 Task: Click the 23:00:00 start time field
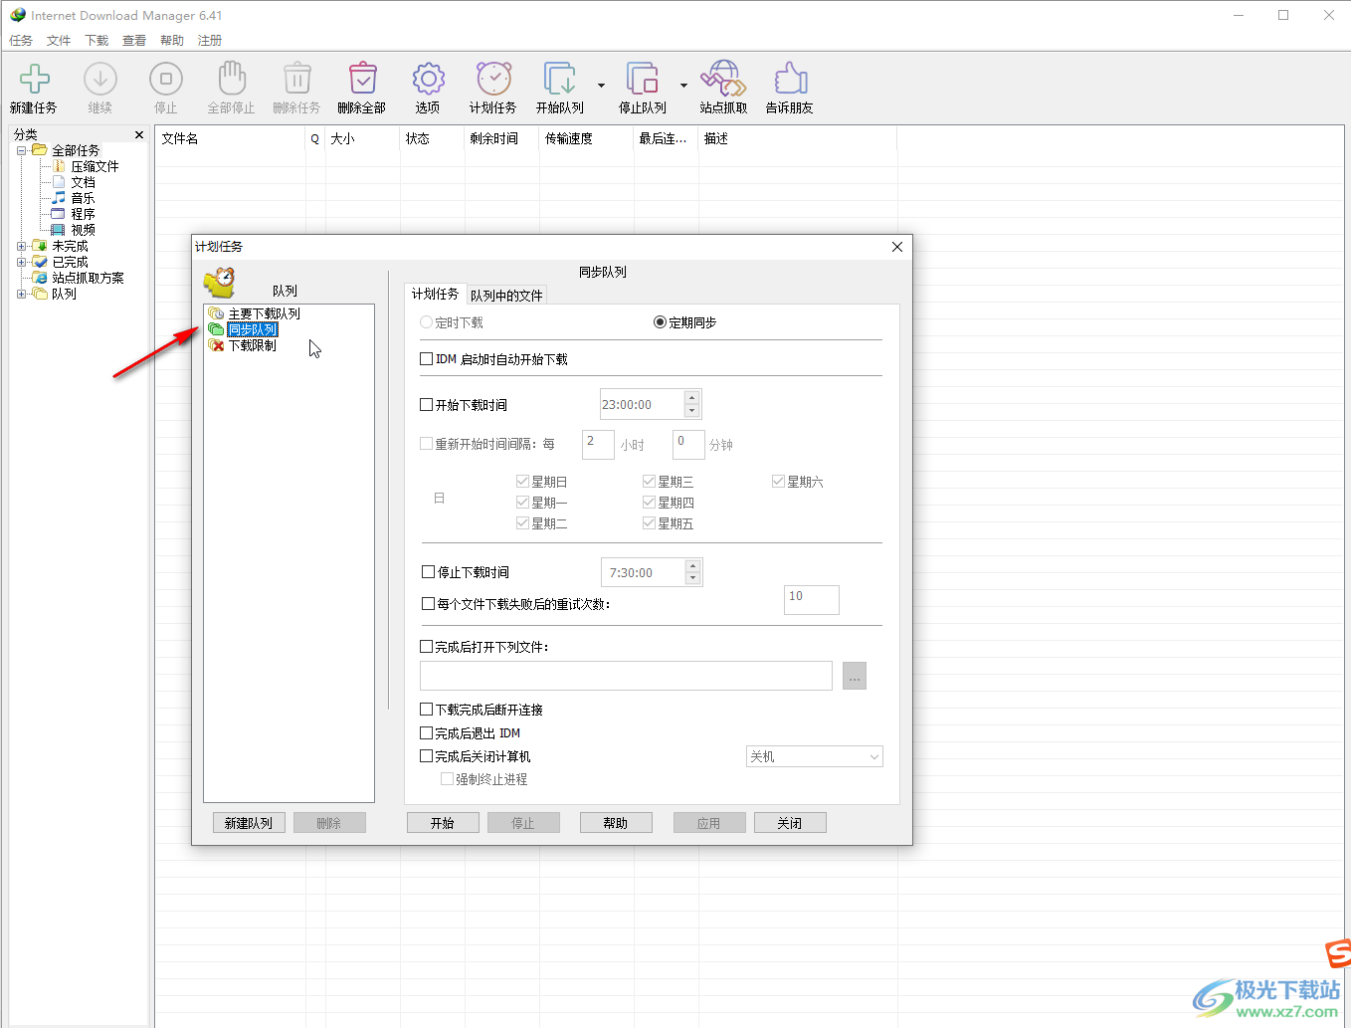[x=642, y=405]
